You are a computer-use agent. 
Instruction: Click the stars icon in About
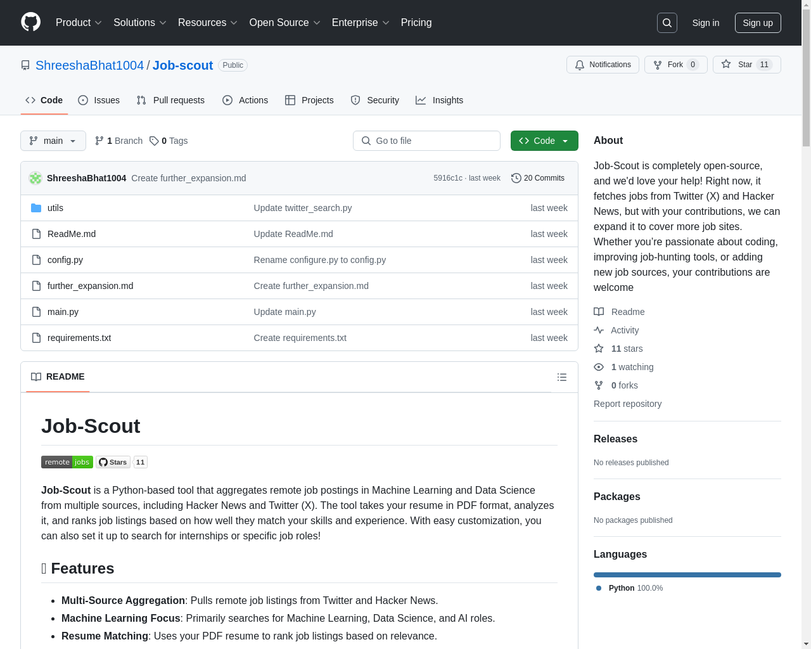(599, 349)
